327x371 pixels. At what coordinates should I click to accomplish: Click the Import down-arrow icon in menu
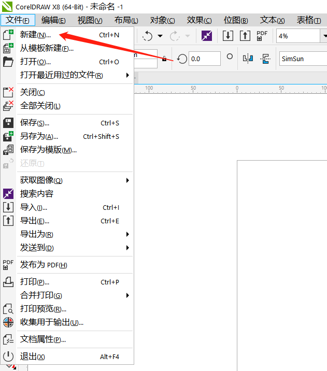point(8,207)
